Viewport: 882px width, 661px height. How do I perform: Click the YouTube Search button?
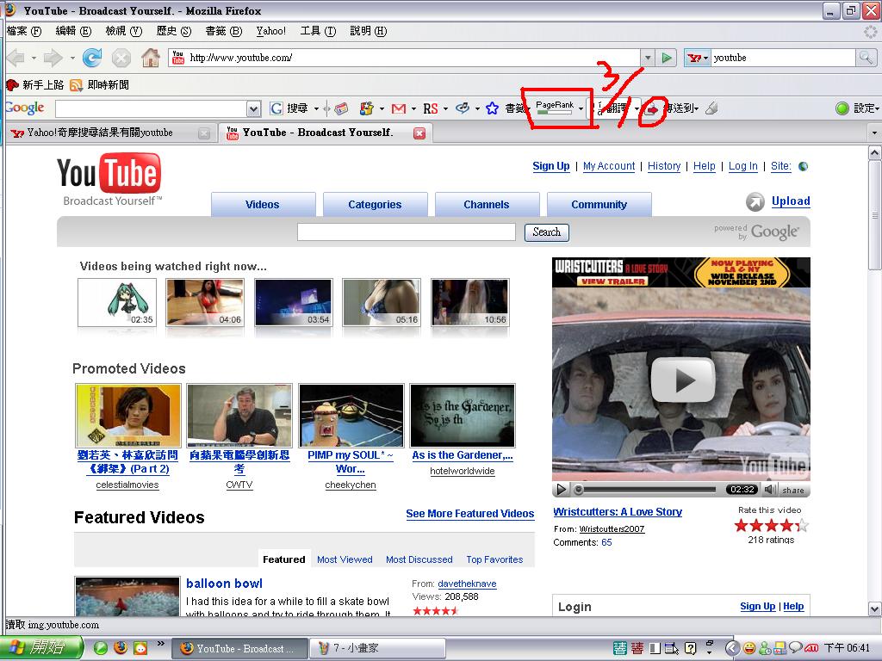tap(547, 232)
